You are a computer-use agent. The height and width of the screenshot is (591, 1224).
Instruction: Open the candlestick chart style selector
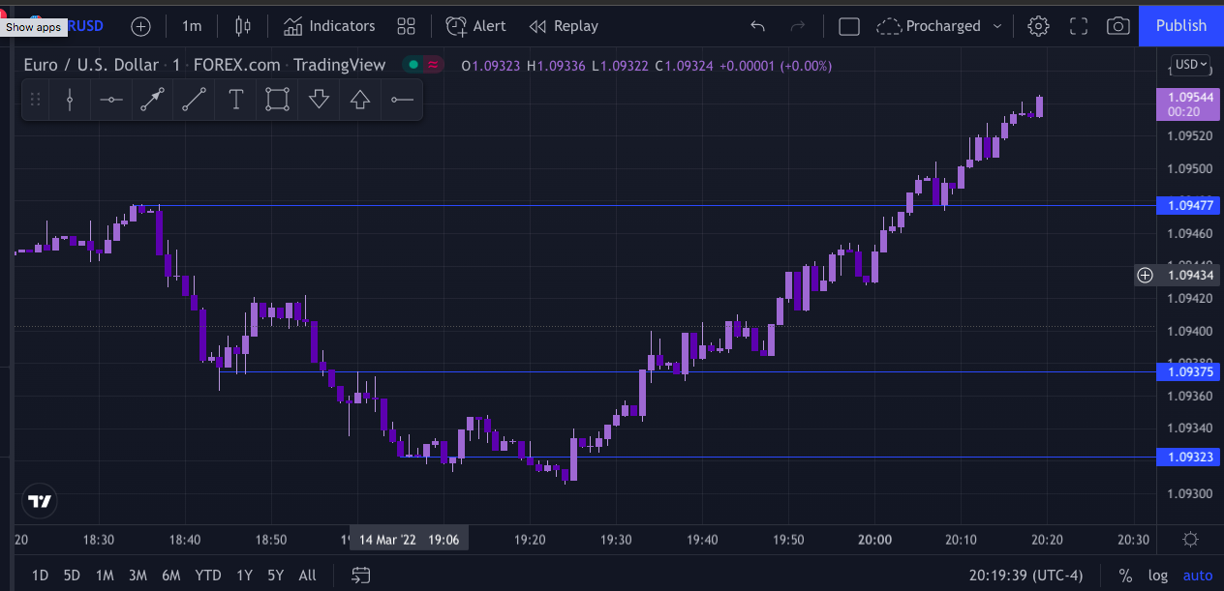242,26
